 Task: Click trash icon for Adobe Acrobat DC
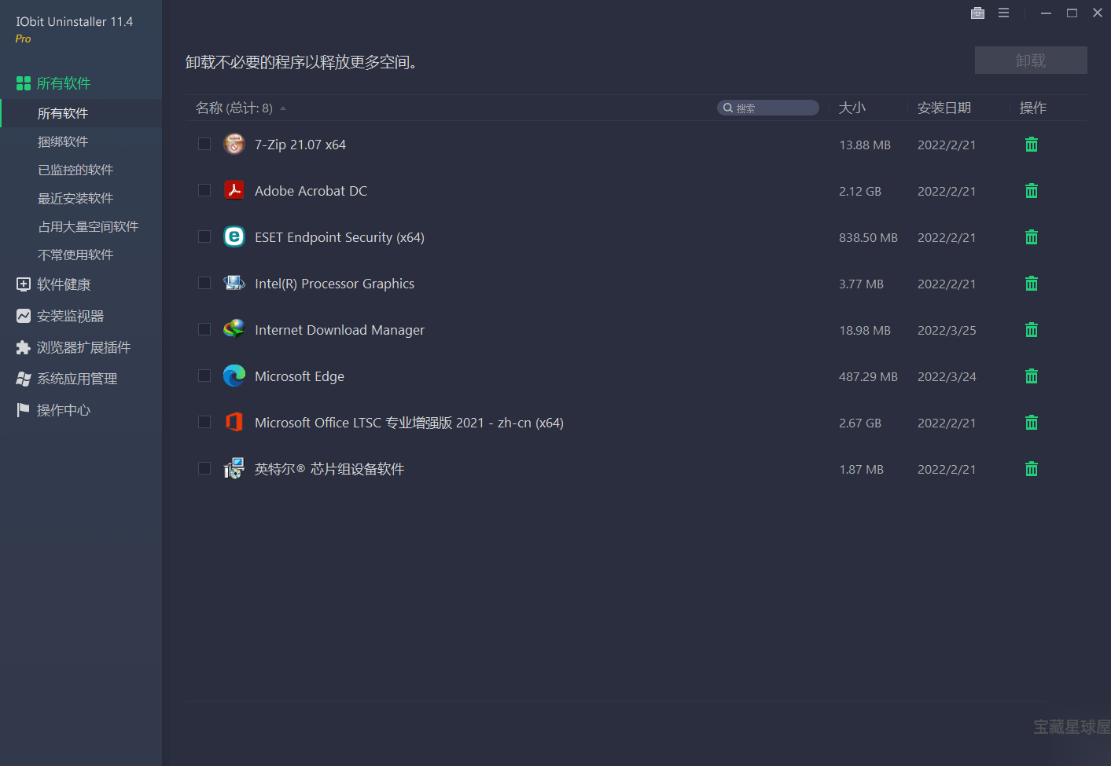pos(1032,191)
